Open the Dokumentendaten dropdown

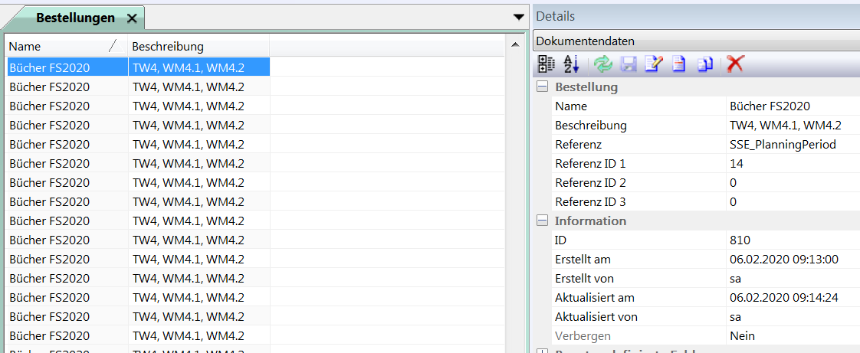tap(696, 41)
